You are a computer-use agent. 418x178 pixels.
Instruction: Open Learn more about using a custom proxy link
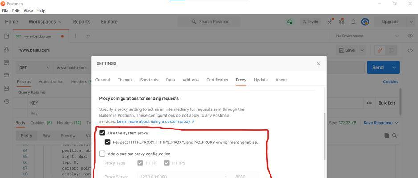click(156, 121)
